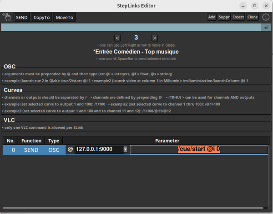Close the StepLinks Editor window
This screenshot has width=273, height=214.
coord(266,5)
